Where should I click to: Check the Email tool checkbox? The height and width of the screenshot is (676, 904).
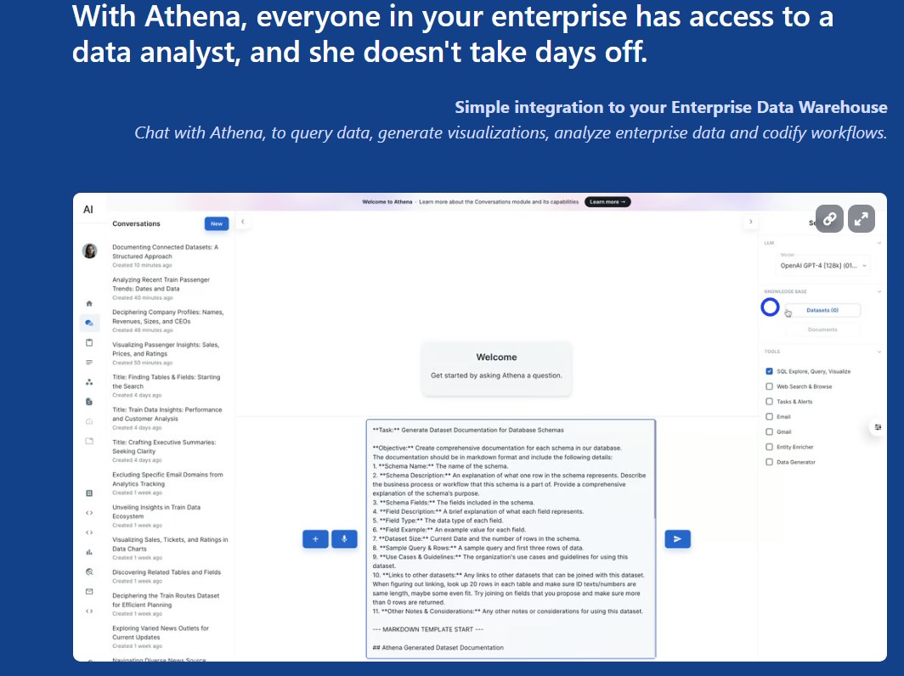tap(769, 417)
